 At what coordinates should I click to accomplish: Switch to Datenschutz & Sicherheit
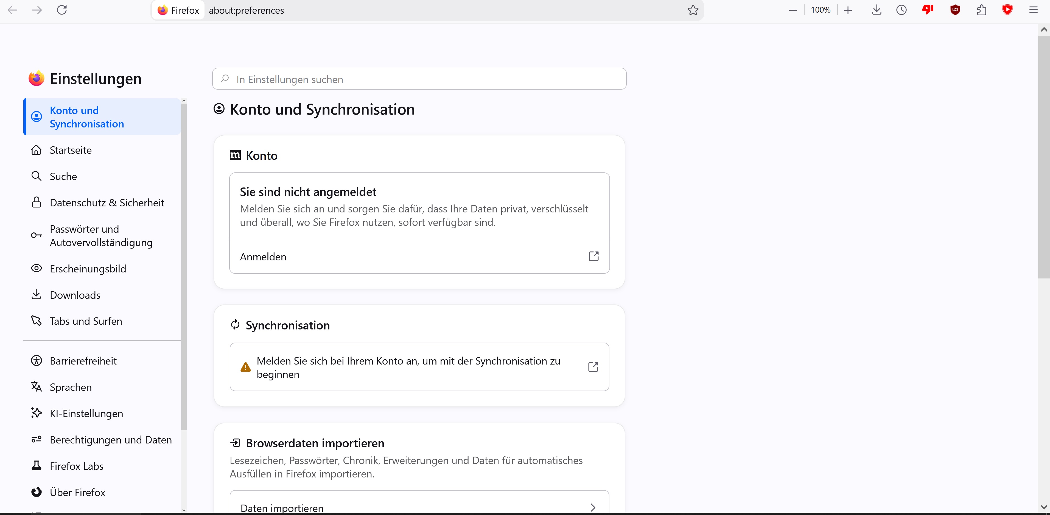[x=102, y=203]
